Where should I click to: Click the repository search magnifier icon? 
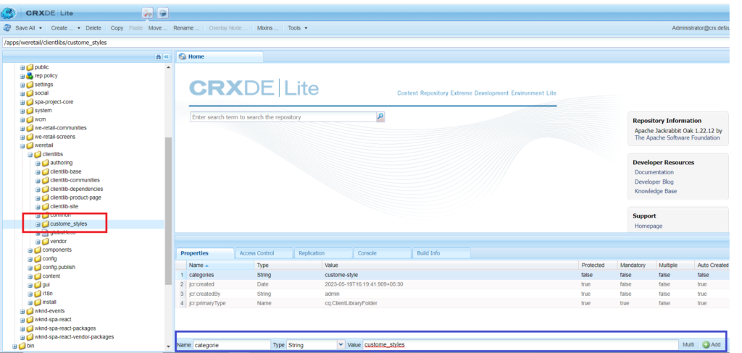380,116
